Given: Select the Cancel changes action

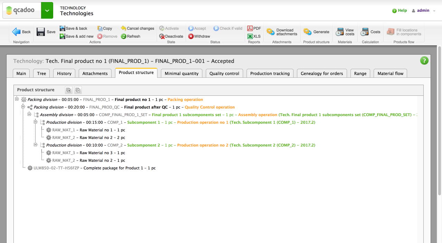Looking at the screenshot, I should click(x=137, y=28).
